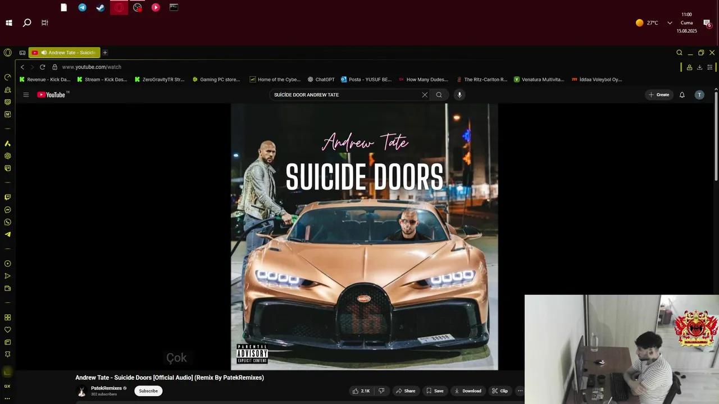This screenshot has width=719, height=404.
Task: Select the Andrew Tate - Suicide browser tab
Action: 64,53
